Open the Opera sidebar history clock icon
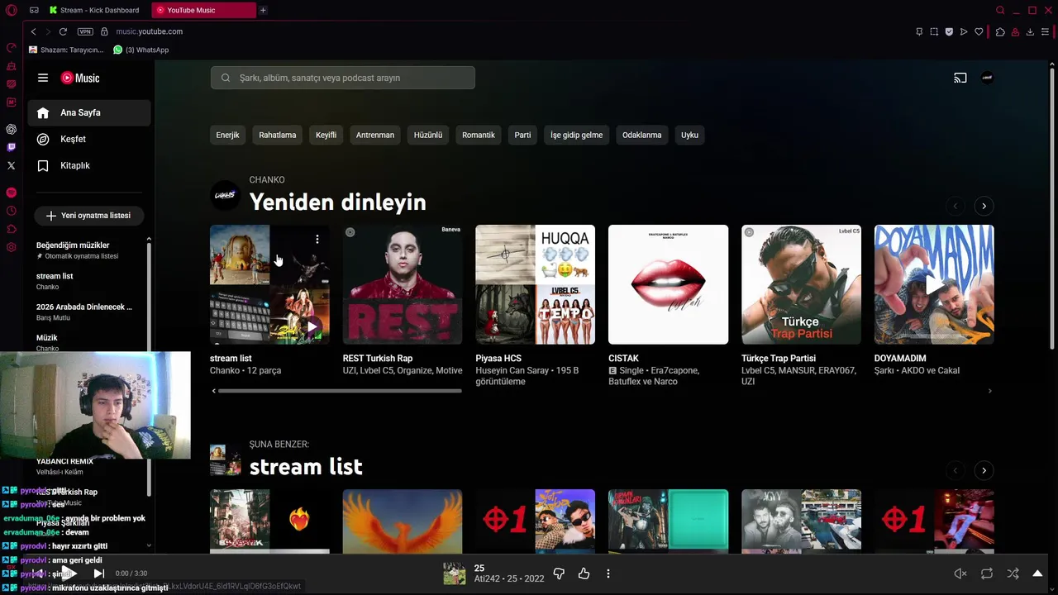Screen dimensions: 1058x595 (11, 211)
